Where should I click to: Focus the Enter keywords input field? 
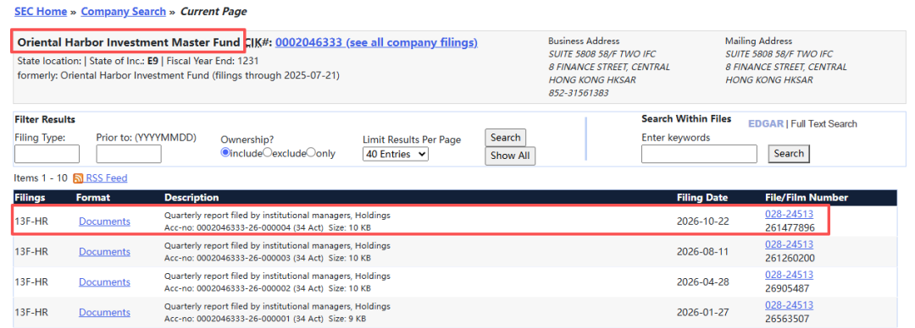(x=699, y=155)
